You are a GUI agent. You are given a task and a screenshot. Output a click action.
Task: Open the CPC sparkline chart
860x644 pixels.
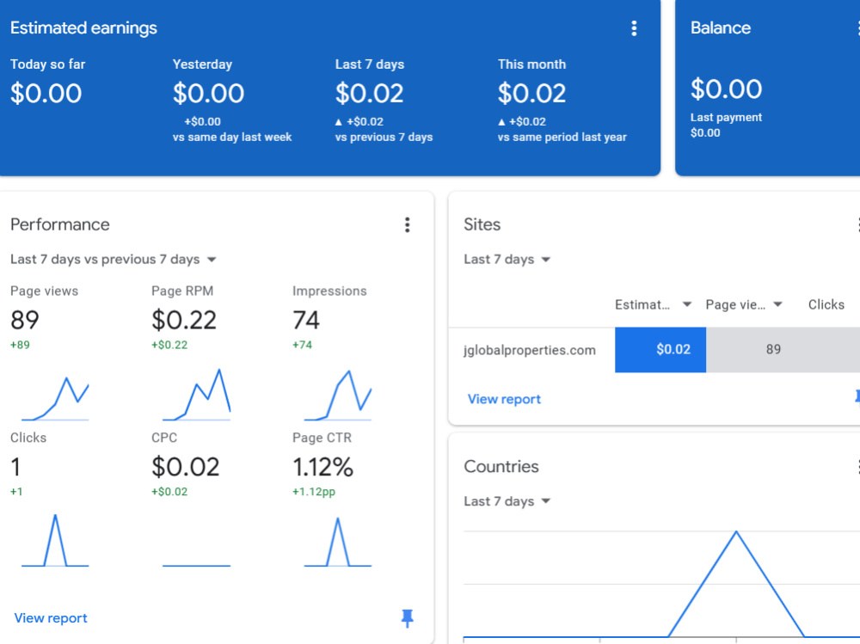click(196, 565)
